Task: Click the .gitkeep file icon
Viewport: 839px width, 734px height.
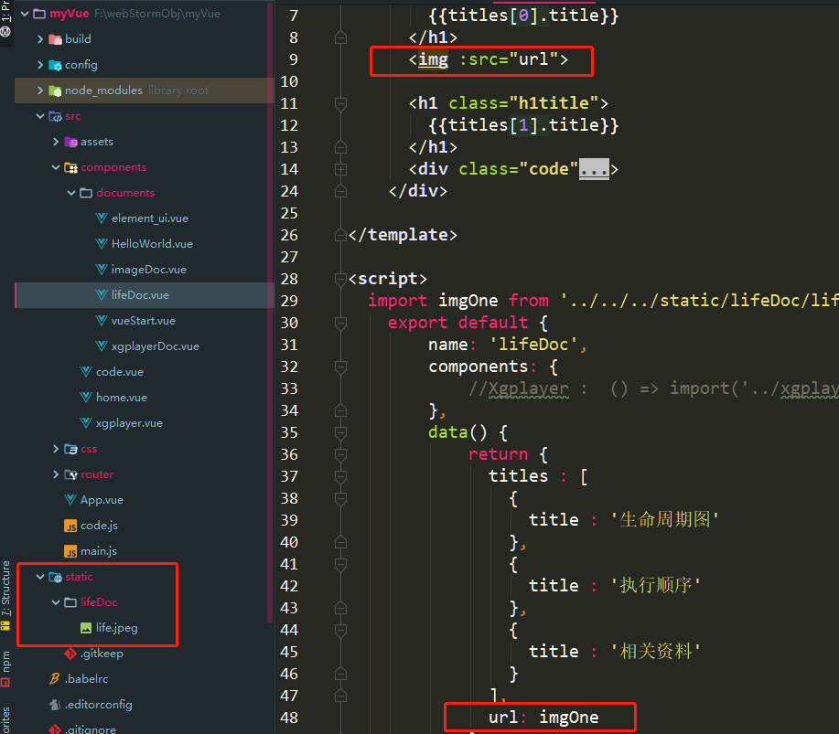Action: (70, 654)
